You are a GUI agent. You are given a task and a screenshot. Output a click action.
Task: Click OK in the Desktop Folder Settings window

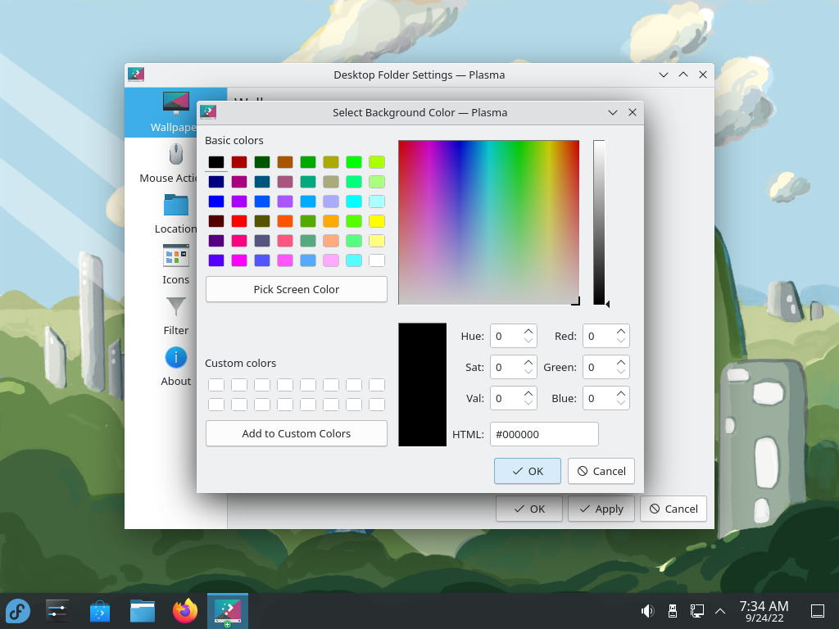pos(529,509)
